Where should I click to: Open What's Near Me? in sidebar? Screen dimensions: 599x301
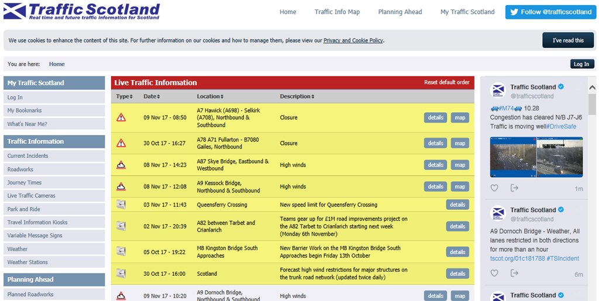(54, 124)
